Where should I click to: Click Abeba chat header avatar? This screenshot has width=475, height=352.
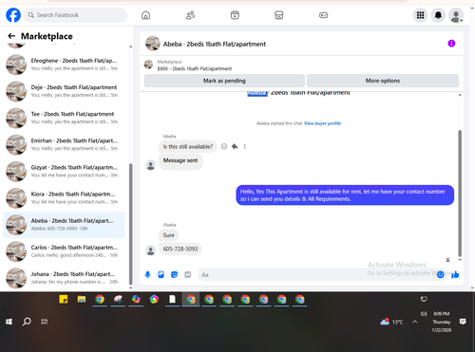[x=153, y=44]
